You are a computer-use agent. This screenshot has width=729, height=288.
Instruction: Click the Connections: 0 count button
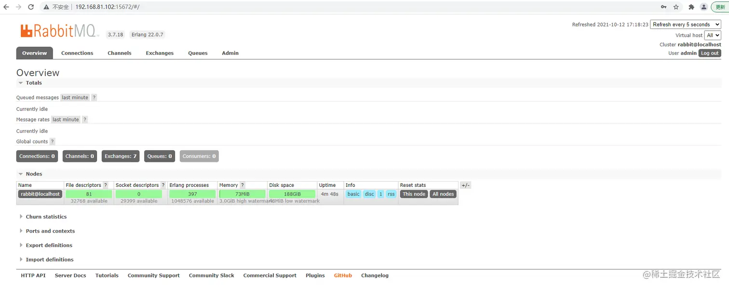coord(37,156)
